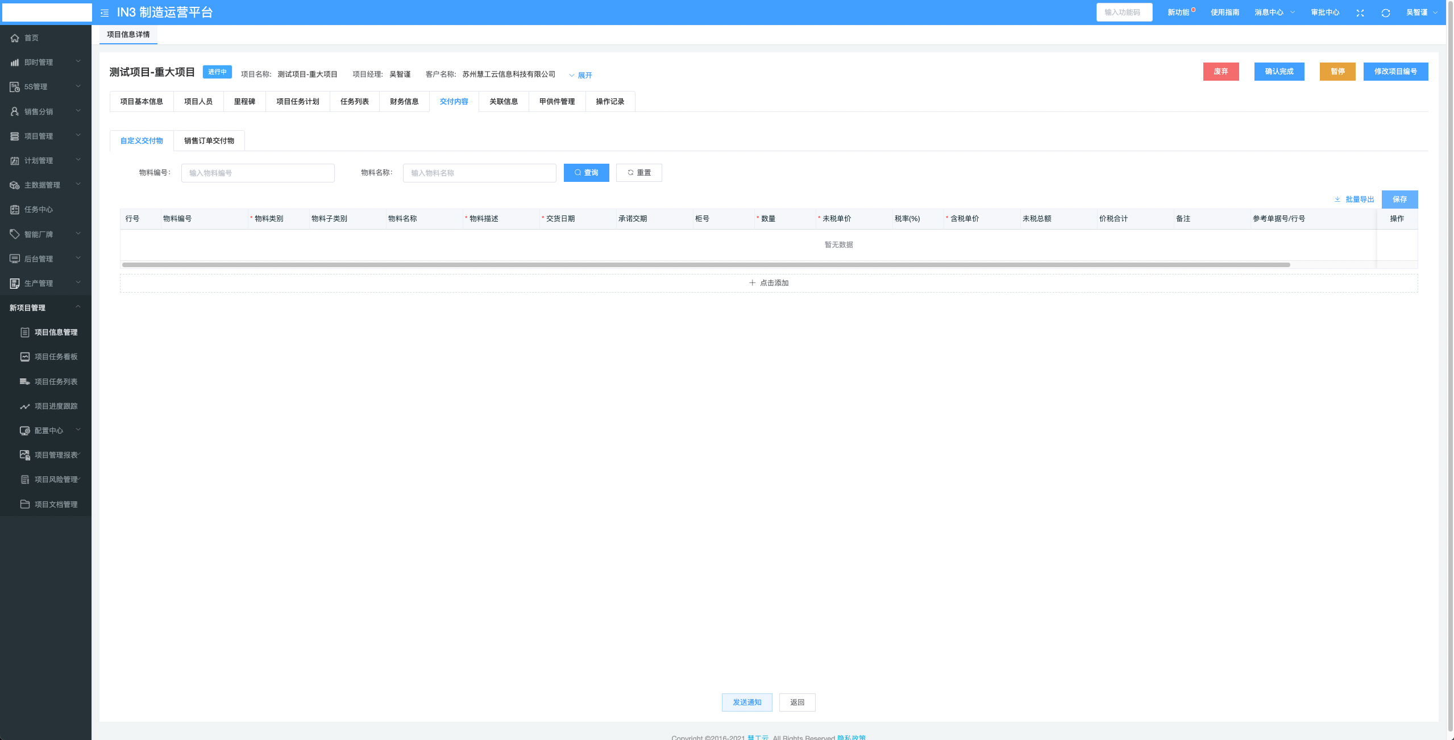Click the home icon in sidebar
The height and width of the screenshot is (740, 1454).
(15, 38)
